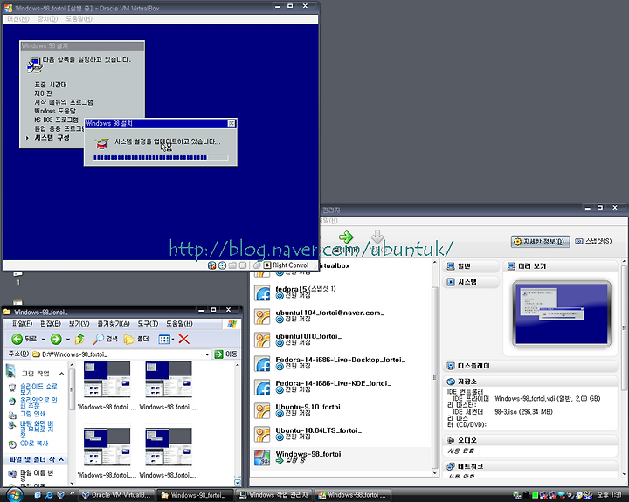The image size is (629, 502).
Task: Open the Forward button history dropdown arrow
Action: (x=68, y=340)
